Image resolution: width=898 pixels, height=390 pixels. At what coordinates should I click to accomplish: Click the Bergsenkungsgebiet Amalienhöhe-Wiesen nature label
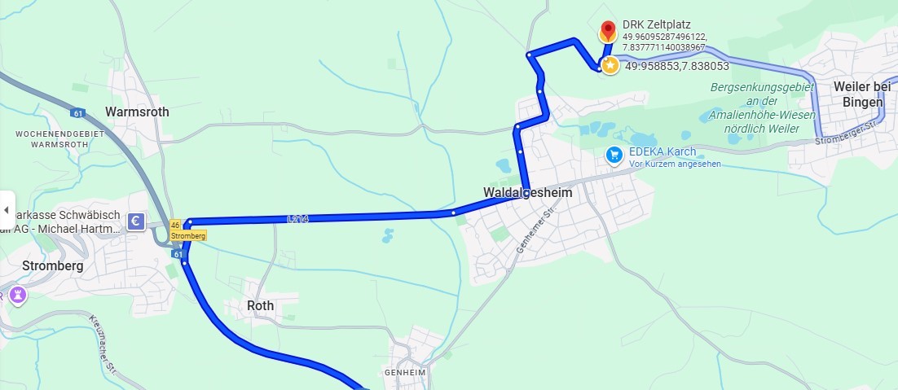(762, 108)
